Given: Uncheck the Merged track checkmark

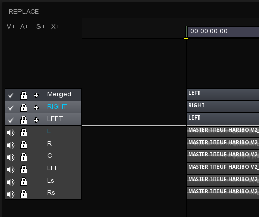Looking at the screenshot, I should click(x=11, y=95).
